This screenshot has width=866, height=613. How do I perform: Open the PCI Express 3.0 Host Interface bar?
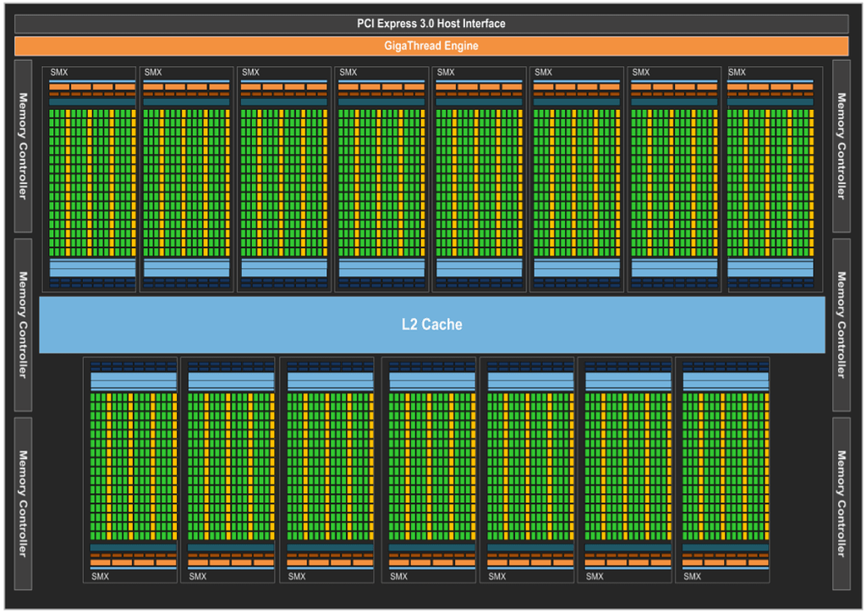tap(433, 24)
